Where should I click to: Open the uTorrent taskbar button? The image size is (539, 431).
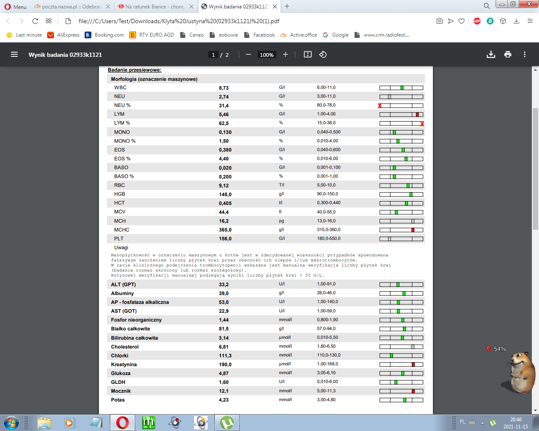coord(227,423)
